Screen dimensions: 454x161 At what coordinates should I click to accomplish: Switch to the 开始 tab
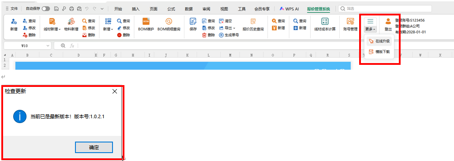(x=118, y=9)
